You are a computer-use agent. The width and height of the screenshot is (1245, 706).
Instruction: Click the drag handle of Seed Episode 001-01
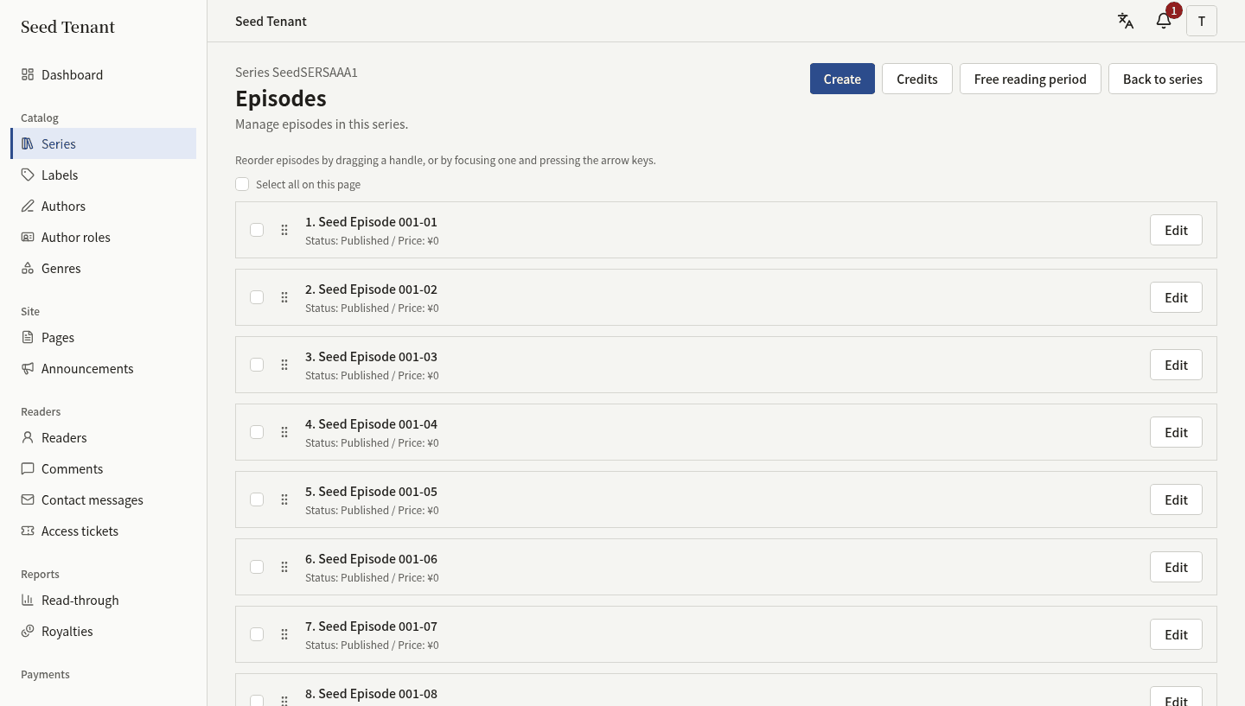284,230
